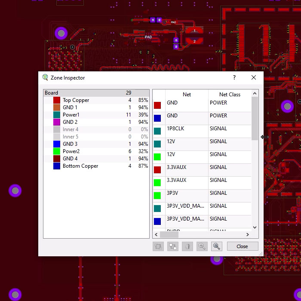Select the 3.3VAUX row with the red swatch
Viewport: 301px width, 301px height.
(x=202, y=170)
